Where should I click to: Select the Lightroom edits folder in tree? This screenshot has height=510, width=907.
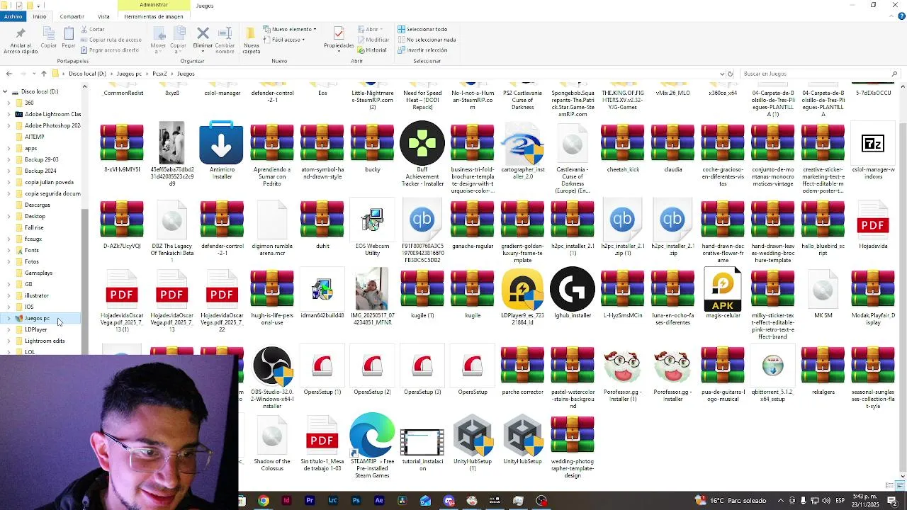point(44,341)
